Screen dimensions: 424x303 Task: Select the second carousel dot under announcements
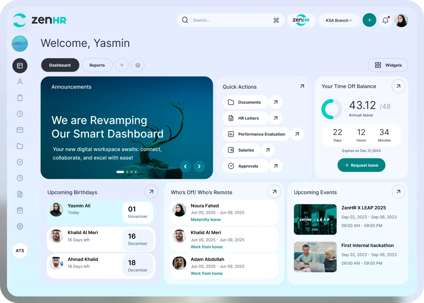(x=127, y=172)
